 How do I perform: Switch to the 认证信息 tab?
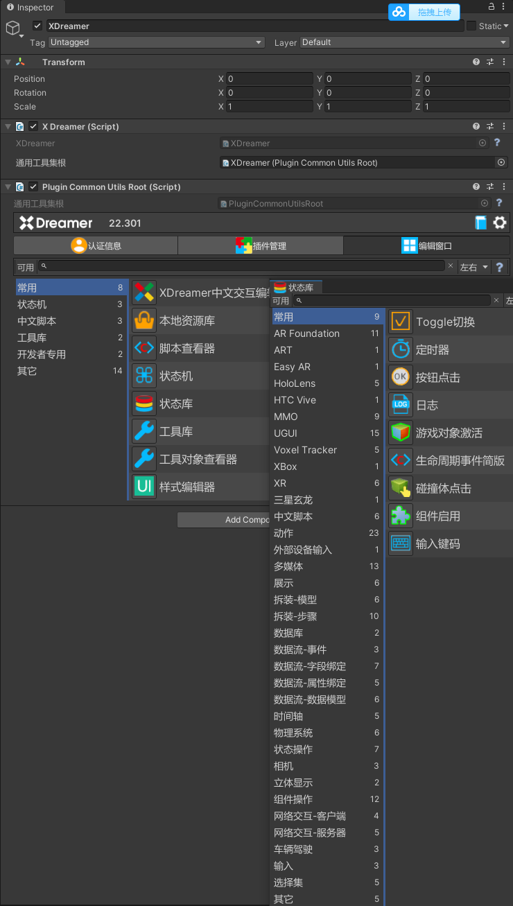coord(96,245)
